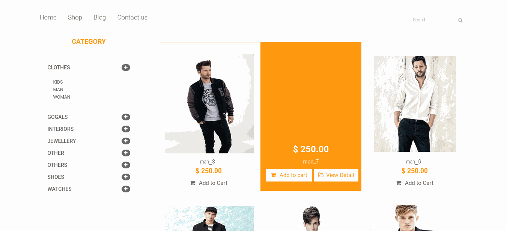Select the WOMAN subcategory
Viewport: 507px width, 231px height.
(x=62, y=97)
